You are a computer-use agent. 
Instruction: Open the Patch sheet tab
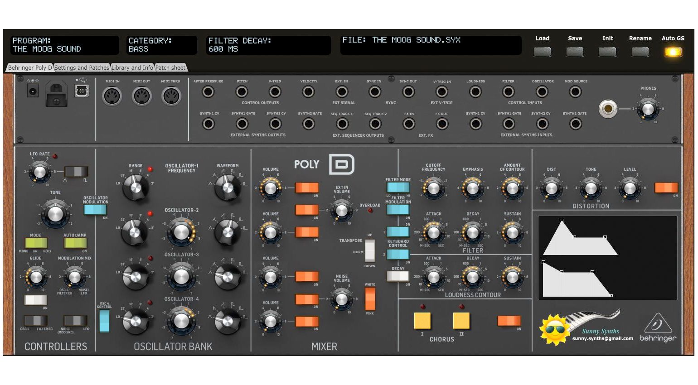coord(170,68)
